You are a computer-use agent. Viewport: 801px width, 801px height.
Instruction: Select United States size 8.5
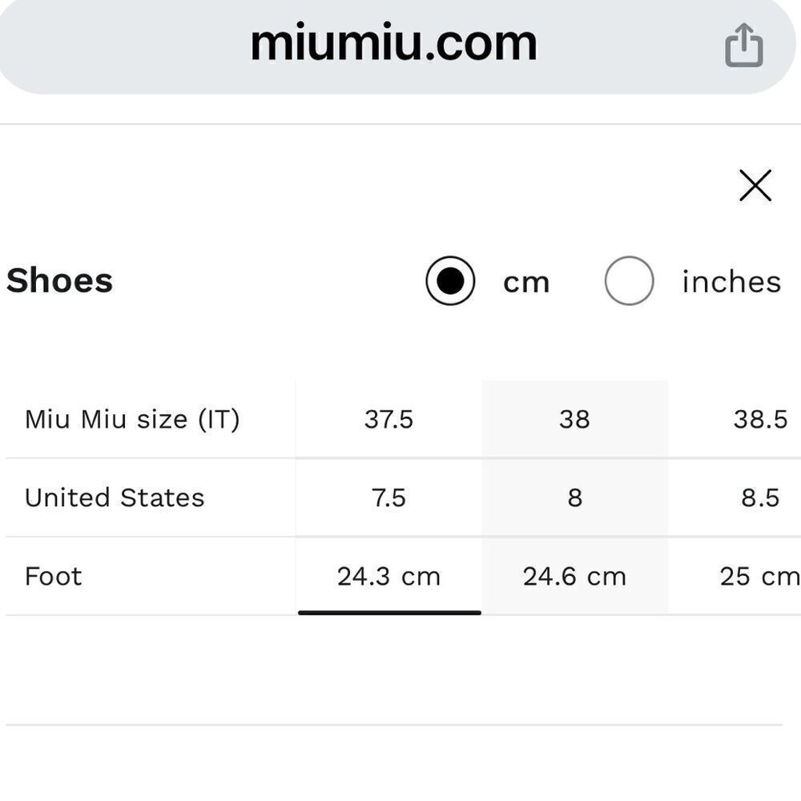point(760,497)
